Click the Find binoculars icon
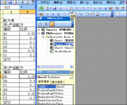This screenshot has width=127, height=105. point(77,8)
